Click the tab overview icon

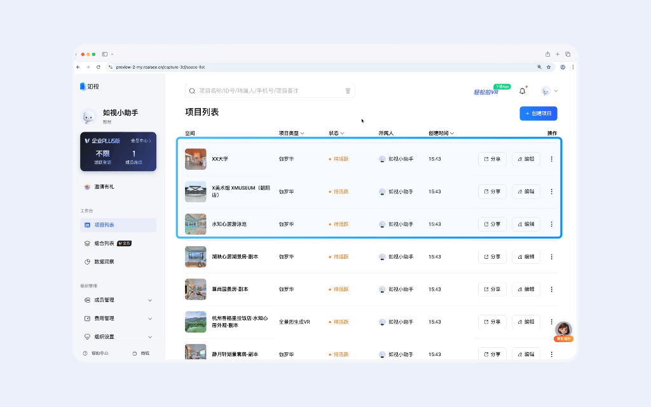(x=568, y=54)
